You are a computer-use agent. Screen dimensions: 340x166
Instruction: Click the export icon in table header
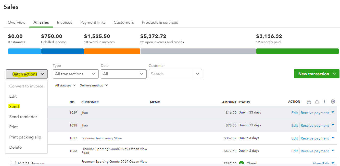(x=317, y=101)
